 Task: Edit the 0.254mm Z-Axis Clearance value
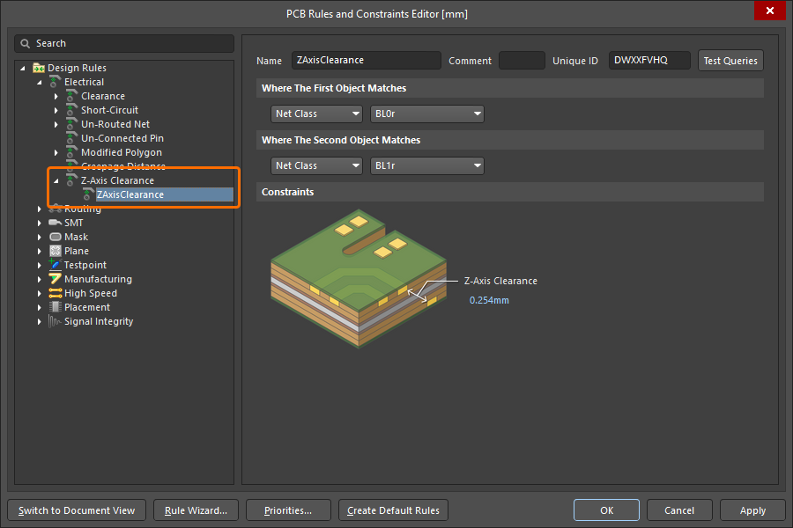pos(489,300)
